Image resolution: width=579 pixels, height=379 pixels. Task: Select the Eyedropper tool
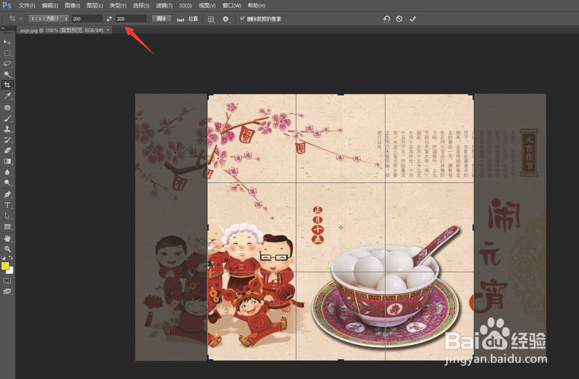point(7,96)
